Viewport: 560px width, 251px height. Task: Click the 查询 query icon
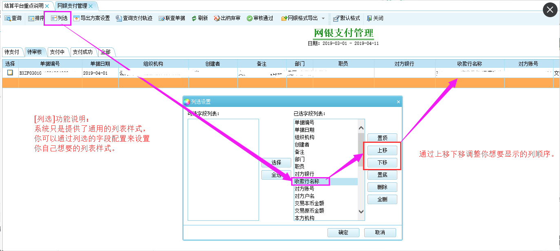tap(13, 18)
